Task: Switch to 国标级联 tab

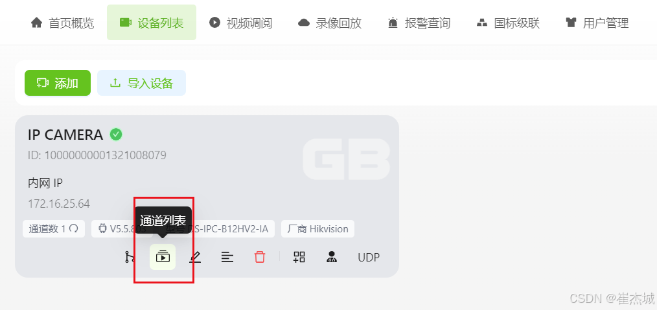Action: (508, 23)
